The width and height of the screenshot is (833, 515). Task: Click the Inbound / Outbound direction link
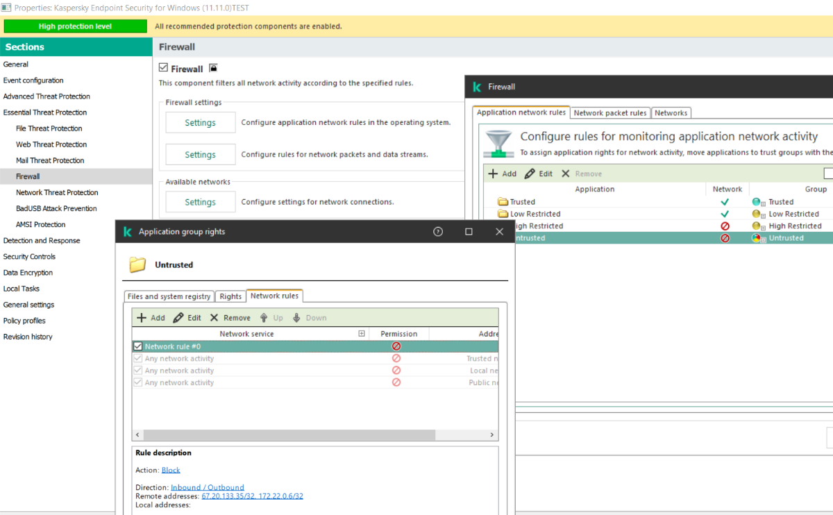pos(207,487)
